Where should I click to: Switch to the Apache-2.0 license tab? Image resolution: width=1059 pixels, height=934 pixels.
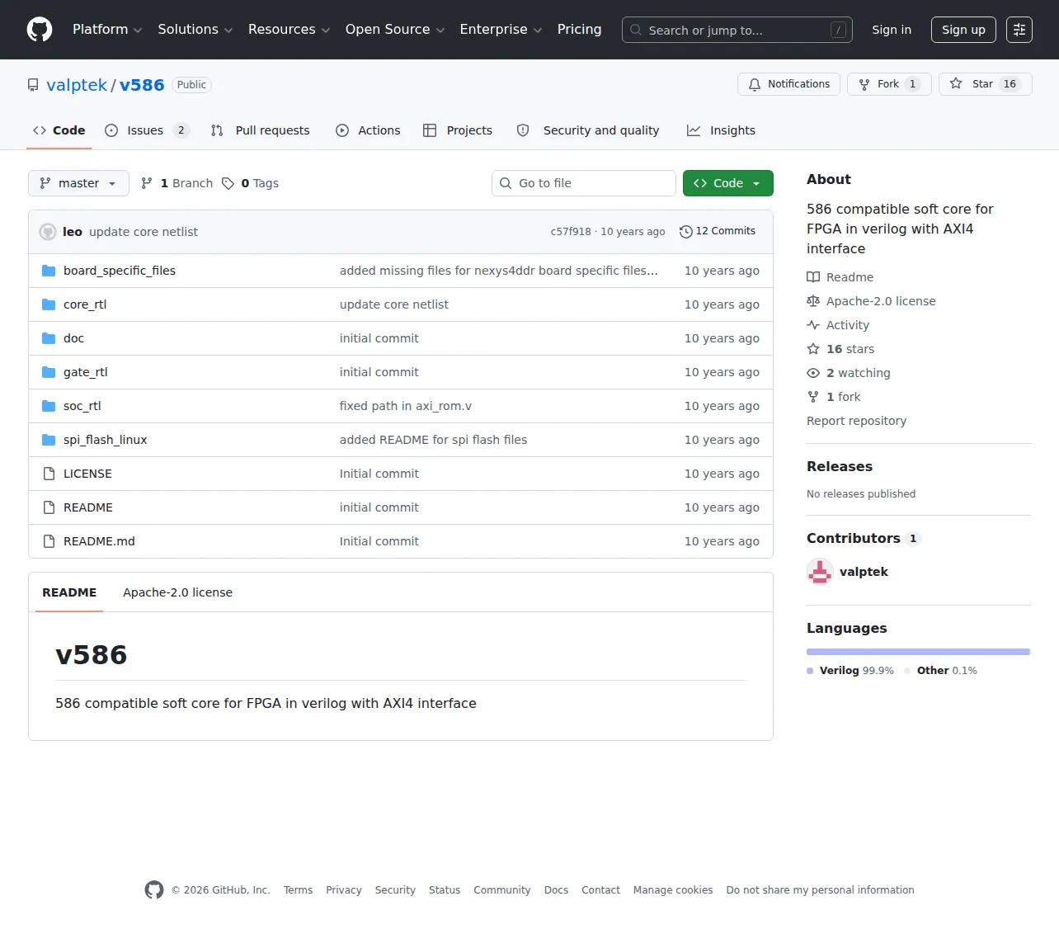pos(177,592)
